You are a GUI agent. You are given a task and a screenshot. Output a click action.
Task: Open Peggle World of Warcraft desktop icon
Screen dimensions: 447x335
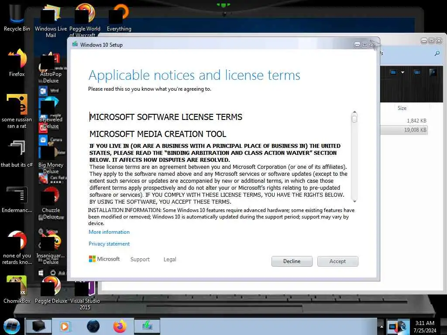85,20
